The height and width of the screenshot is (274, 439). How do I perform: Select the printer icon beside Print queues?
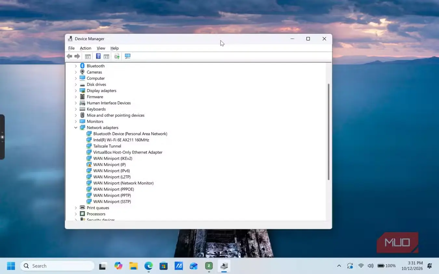point(82,208)
